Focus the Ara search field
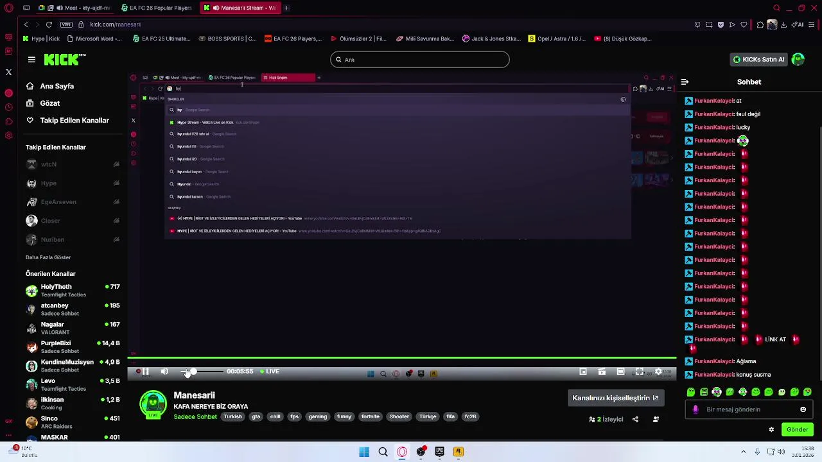Viewport: 822px width, 462px height. click(420, 60)
